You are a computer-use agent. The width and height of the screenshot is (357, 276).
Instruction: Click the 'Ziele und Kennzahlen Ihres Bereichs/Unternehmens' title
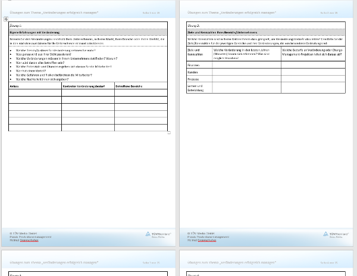224,32
